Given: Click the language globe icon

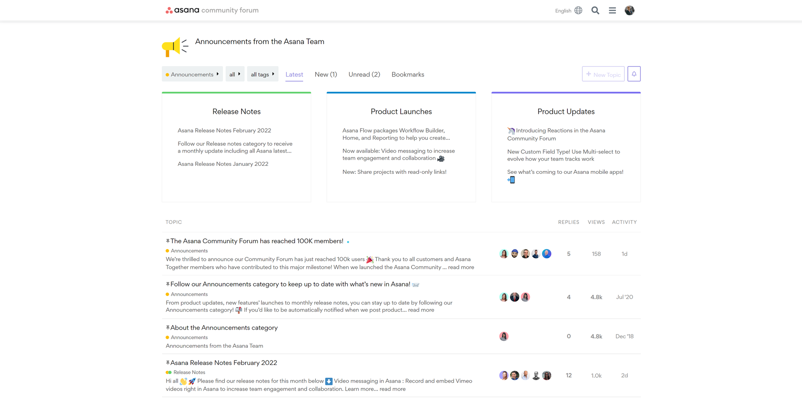Looking at the screenshot, I should (x=578, y=10).
